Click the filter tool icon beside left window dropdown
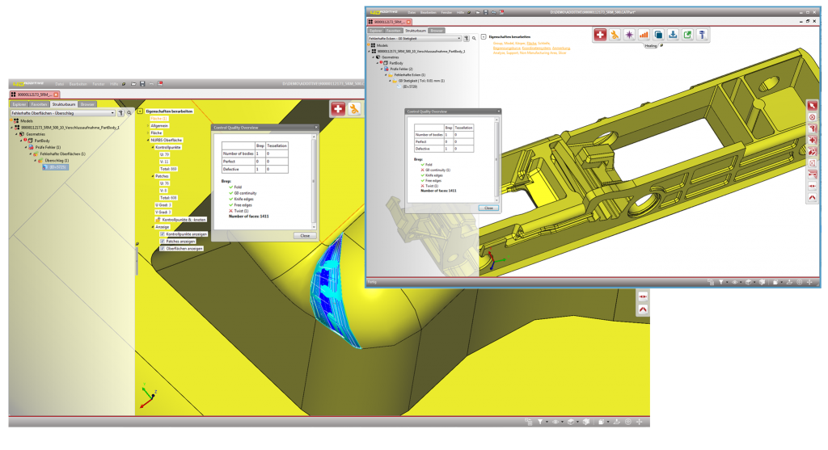 click(x=120, y=113)
